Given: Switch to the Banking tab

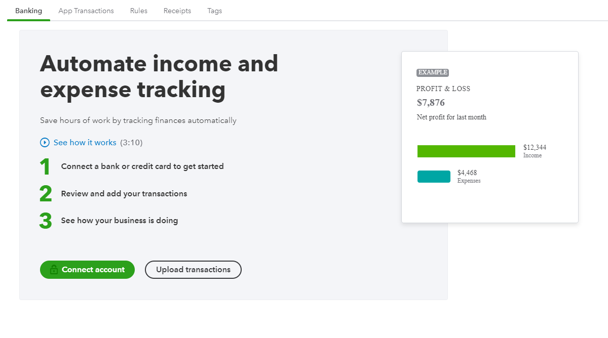Looking at the screenshot, I should click(28, 11).
